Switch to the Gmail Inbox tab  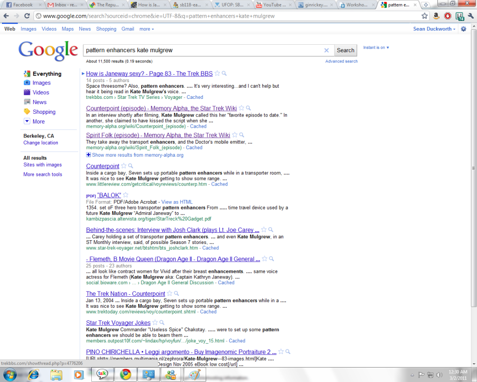(66, 5)
